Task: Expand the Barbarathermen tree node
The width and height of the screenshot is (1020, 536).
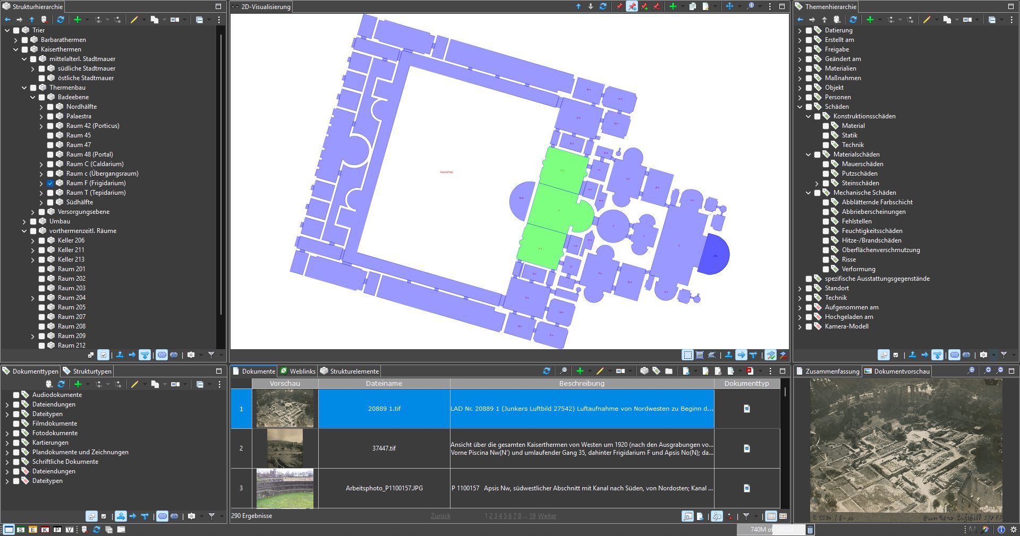Action: (x=16, y=40)
